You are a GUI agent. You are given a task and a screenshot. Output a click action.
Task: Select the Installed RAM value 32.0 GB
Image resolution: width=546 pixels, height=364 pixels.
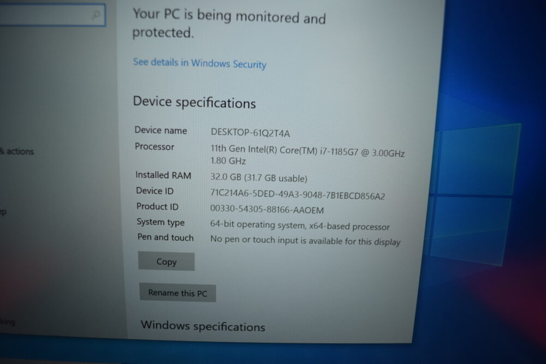pyautogui.click(x=225, y=177)
